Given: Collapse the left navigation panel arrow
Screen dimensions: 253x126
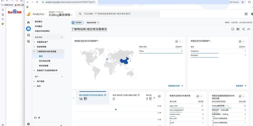Looking at the screenshot, I should (x=61, y=125).
